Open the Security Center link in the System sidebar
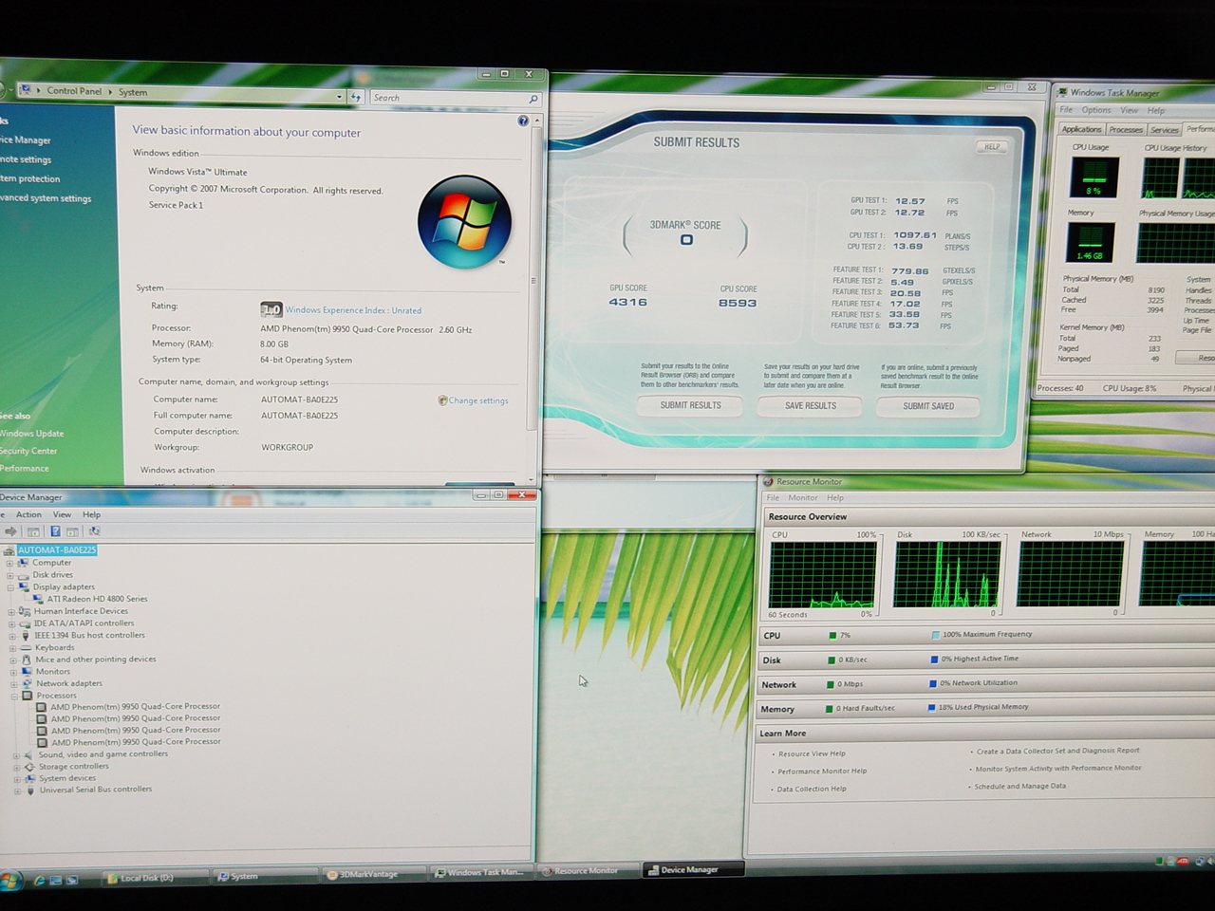Screen dimensions: 1215x911 click(28, 451)
